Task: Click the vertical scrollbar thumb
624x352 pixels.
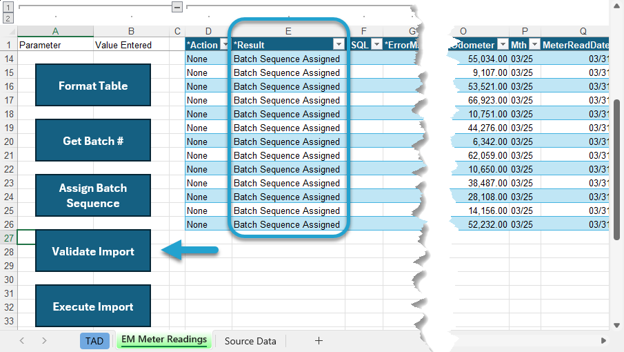Action: [x=617, y=170]
